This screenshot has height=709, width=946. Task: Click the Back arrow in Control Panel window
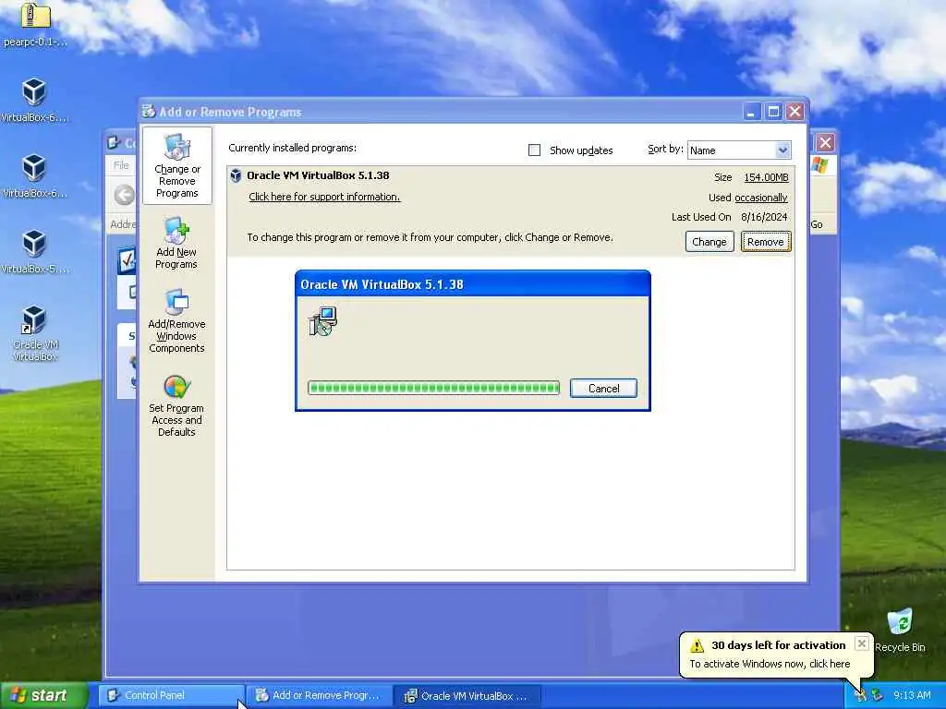125,195
